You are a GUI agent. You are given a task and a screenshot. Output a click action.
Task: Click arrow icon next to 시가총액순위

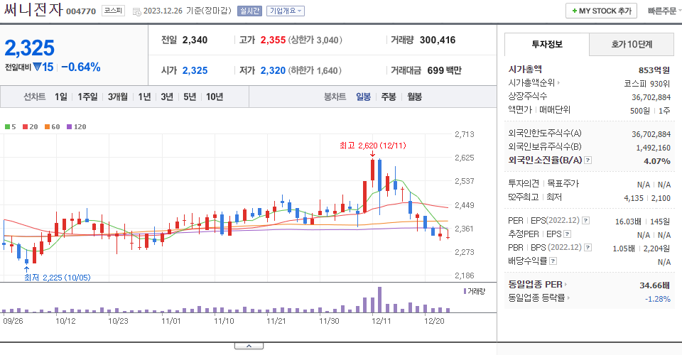coord(558,82)
